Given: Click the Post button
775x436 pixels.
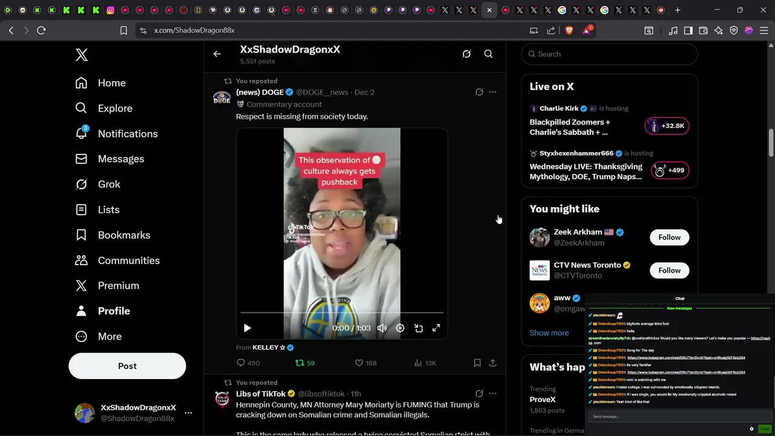Looking at the screenshot, I should 127,366.
